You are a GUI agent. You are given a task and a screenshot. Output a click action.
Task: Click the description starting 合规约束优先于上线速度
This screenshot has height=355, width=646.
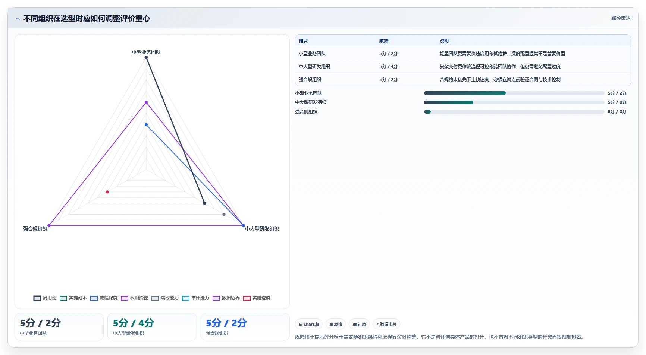500,80
